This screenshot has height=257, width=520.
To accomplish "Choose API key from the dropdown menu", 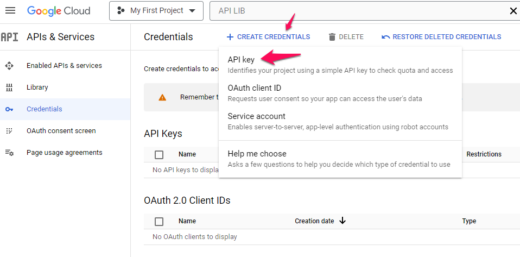I will coord(340,65).
